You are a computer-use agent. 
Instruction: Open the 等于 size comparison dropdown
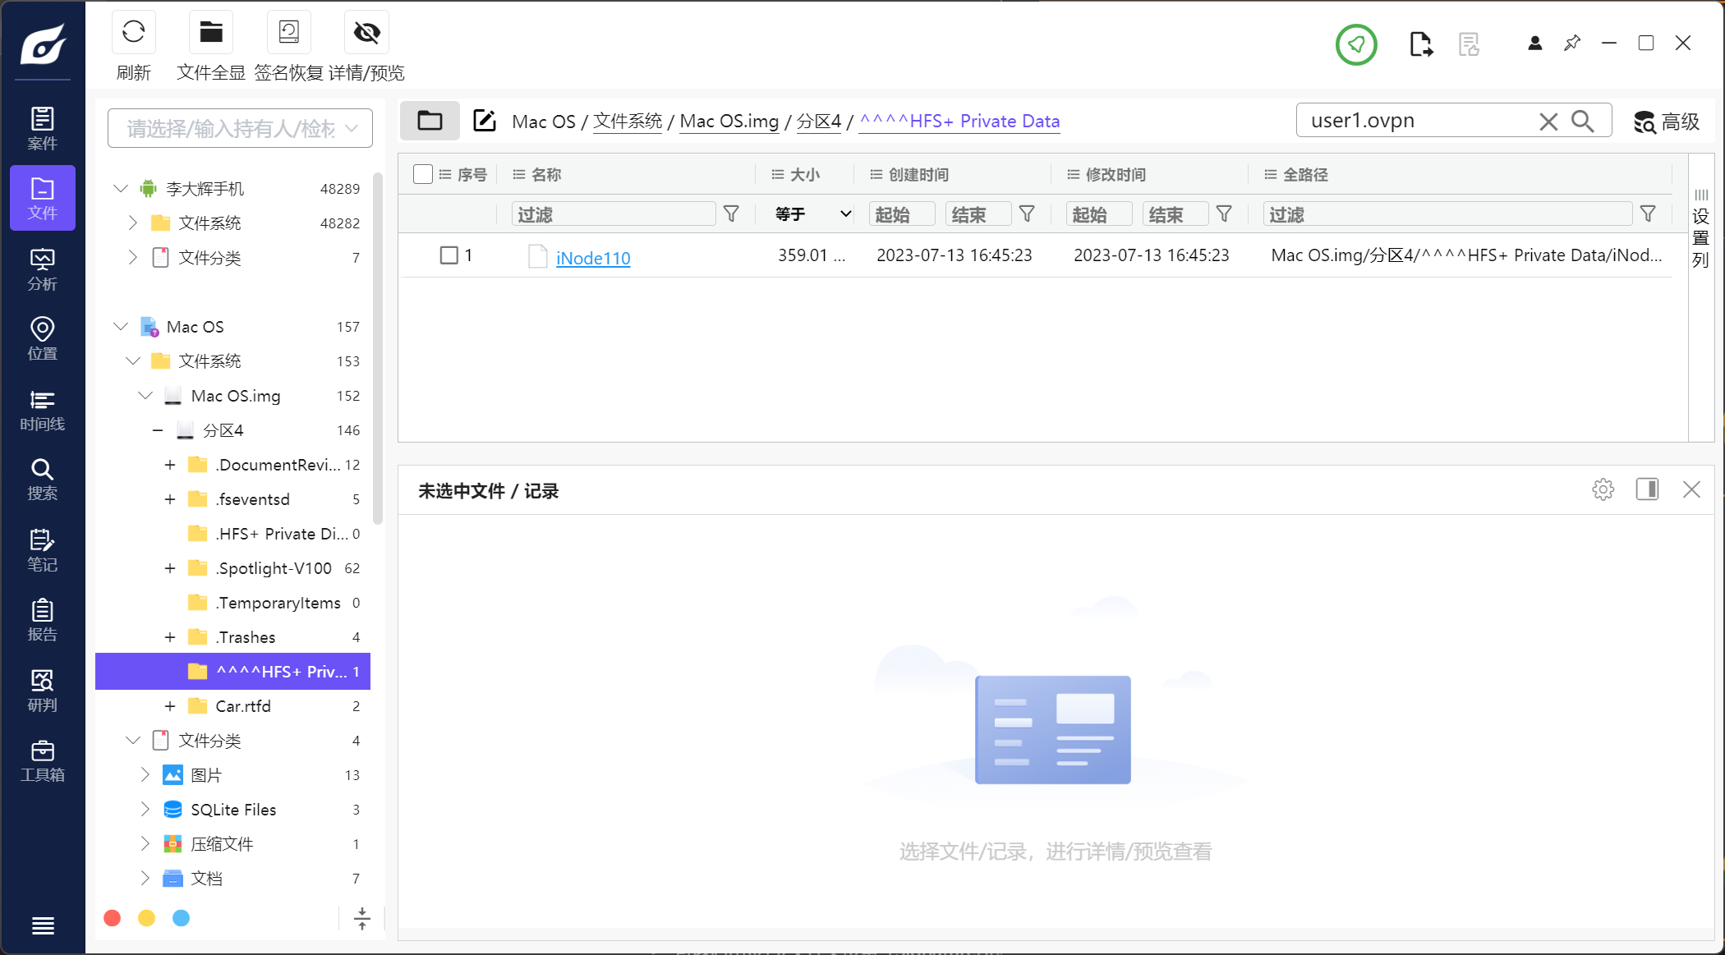[x=812, y=214]
